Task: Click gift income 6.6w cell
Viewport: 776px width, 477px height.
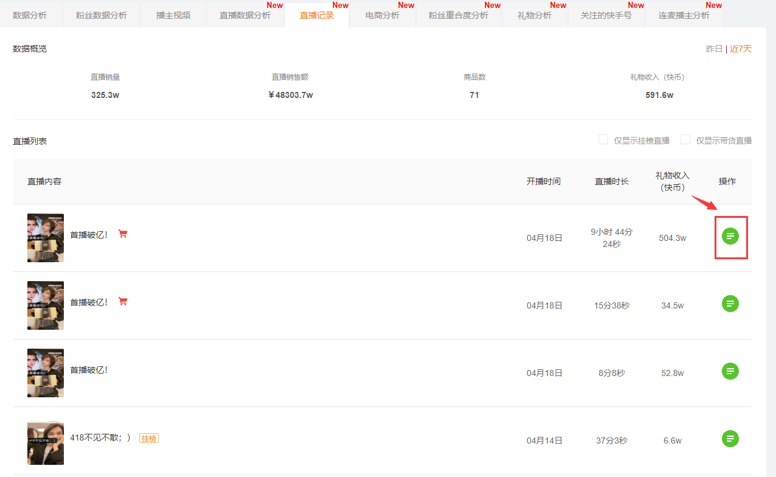Action: (x=673, y=440)
